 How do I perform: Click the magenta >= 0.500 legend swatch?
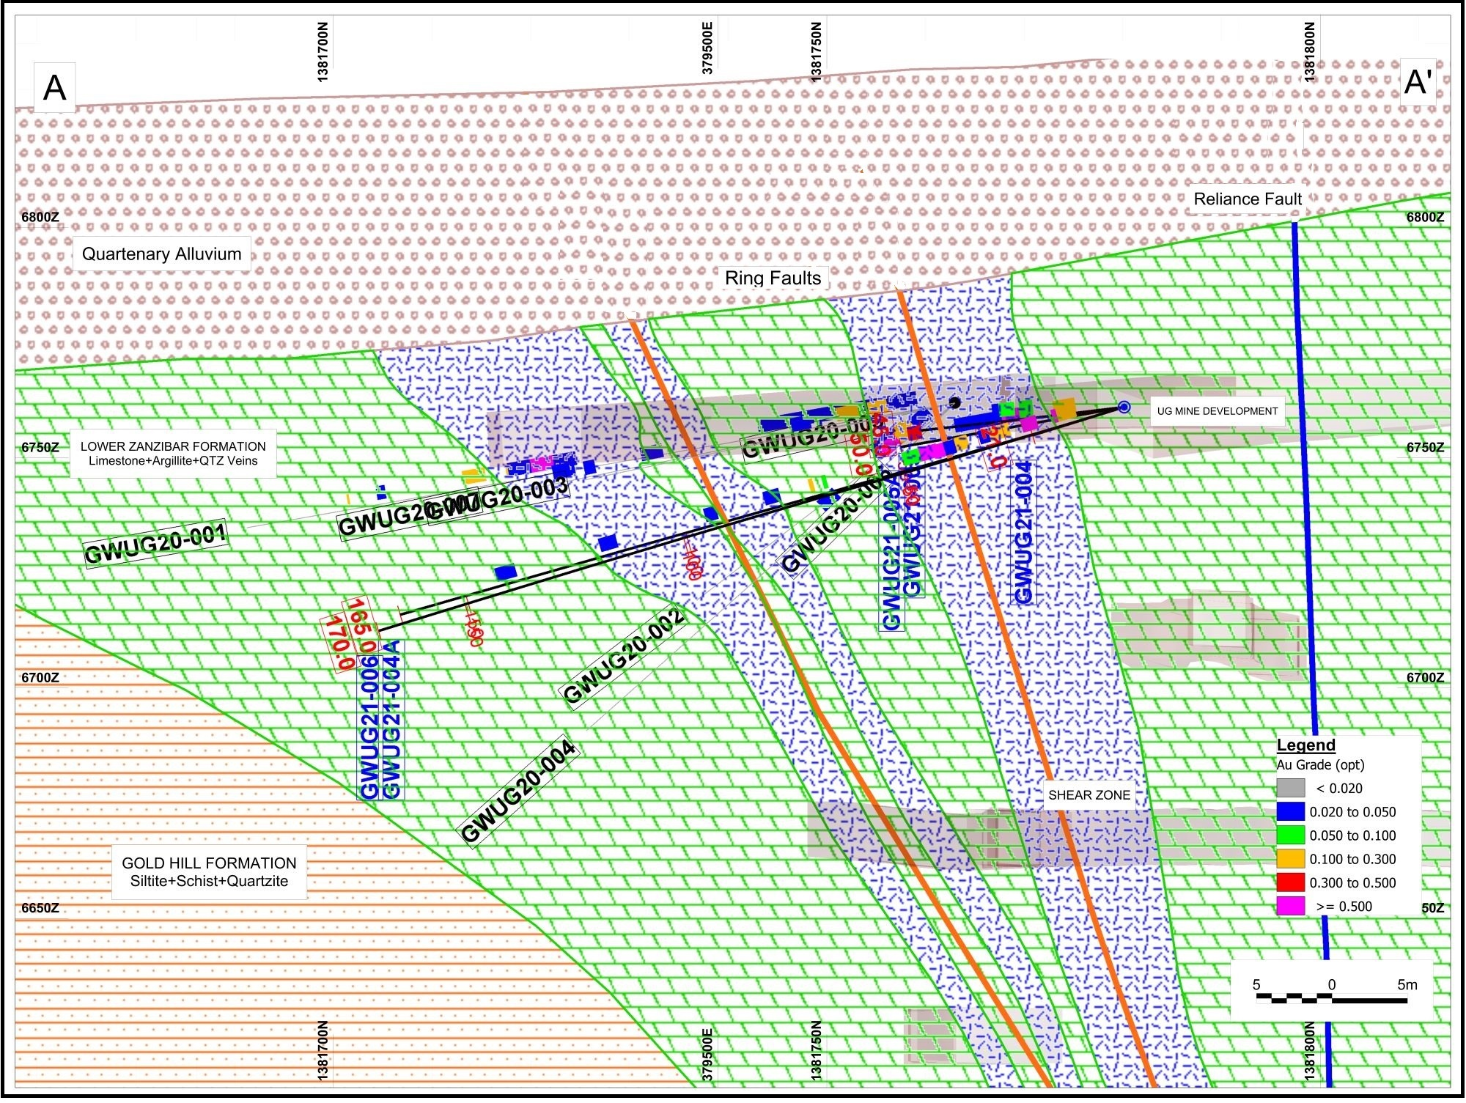coord(1291,907)
